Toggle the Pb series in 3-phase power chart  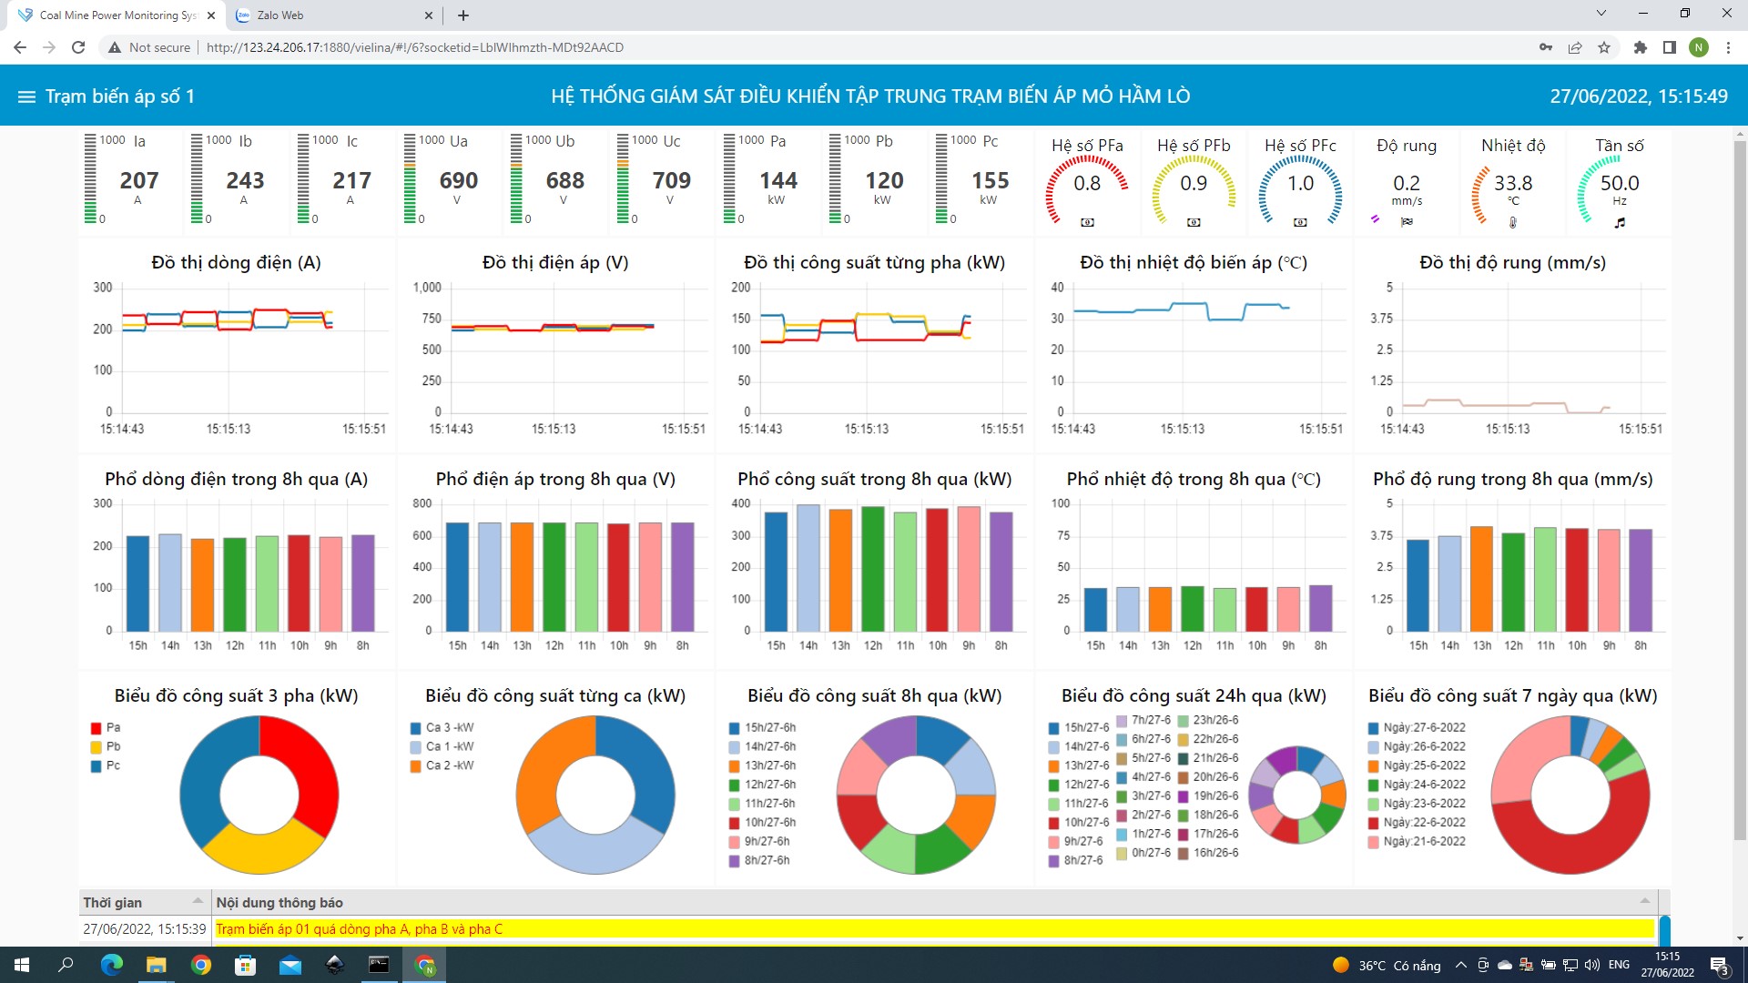(x=106, y=747)
